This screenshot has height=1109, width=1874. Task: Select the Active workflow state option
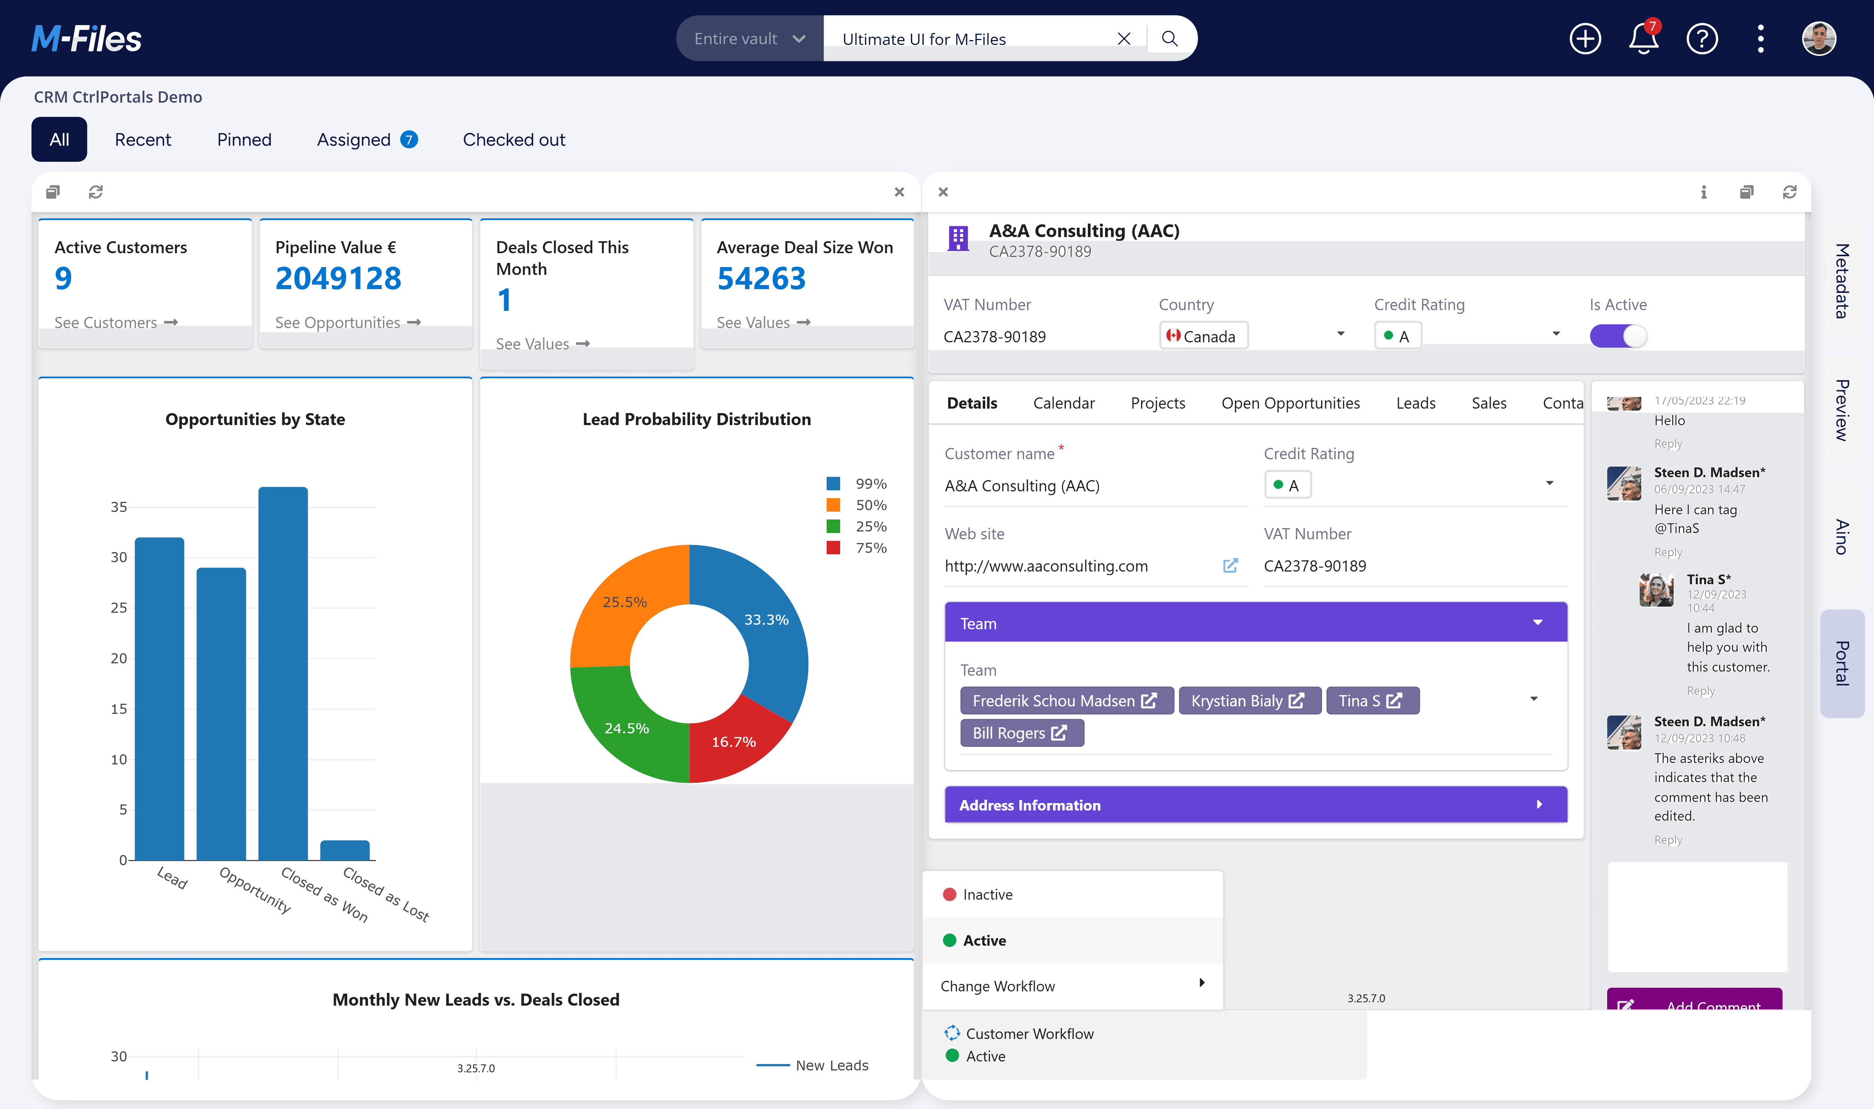pos(984,940)
